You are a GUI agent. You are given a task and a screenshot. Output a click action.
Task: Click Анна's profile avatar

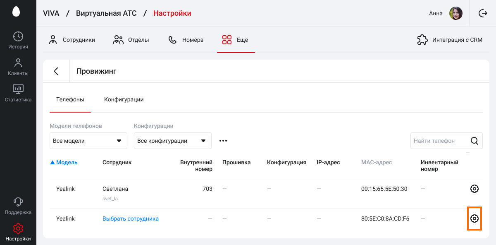[456, 13]
